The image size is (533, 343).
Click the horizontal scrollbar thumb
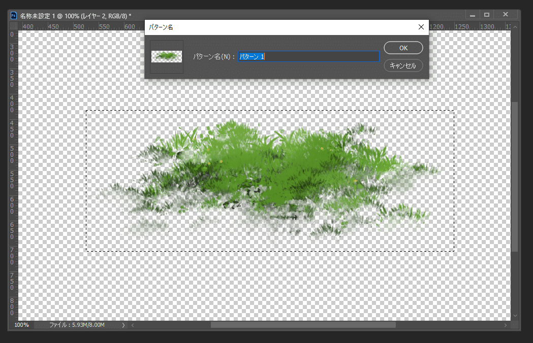tap(303, 325)
